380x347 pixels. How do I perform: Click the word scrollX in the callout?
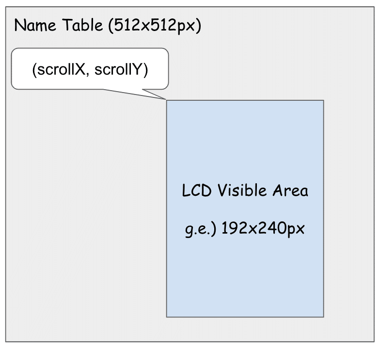tap(60, 69)
